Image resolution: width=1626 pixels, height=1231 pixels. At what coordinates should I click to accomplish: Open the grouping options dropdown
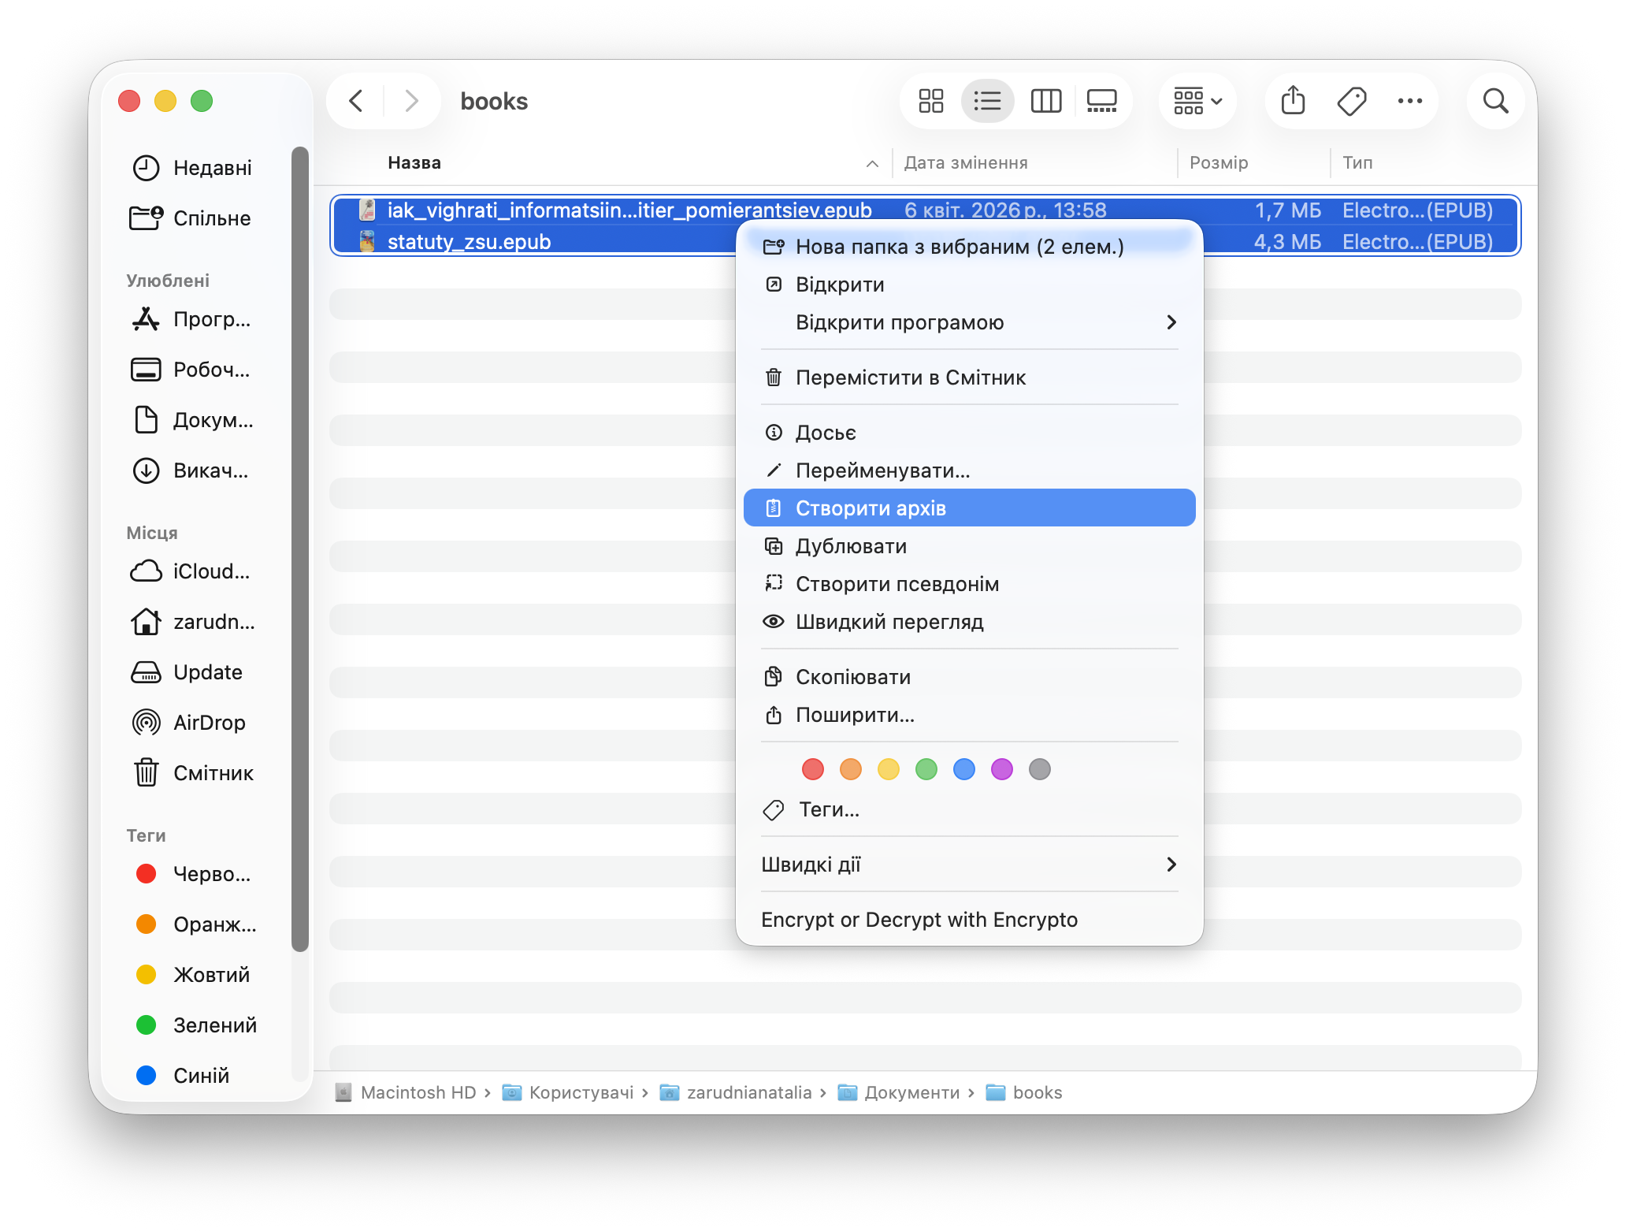coord(1197,101)
